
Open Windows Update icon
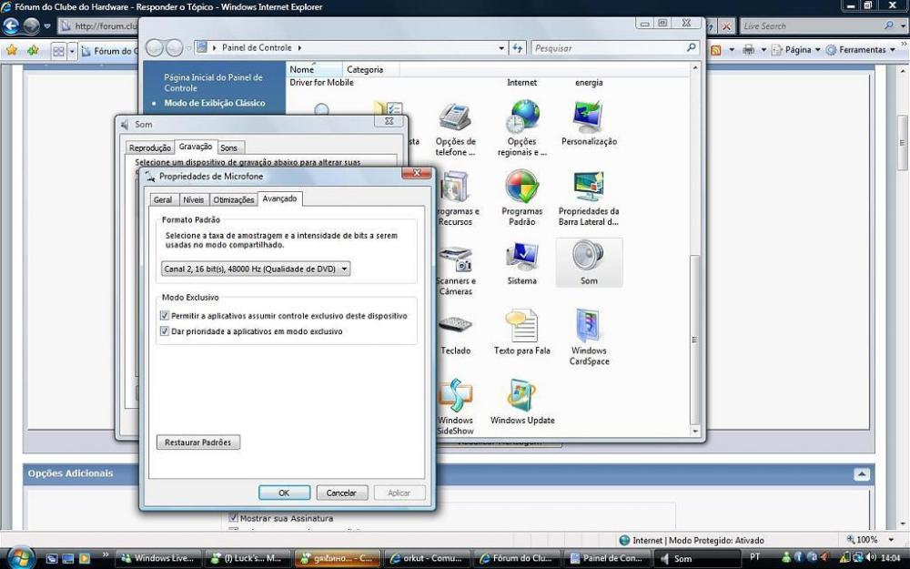click(x=522, y=401)
